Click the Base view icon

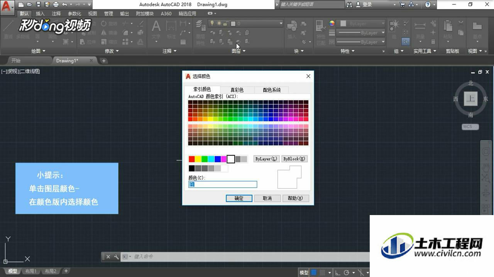pyautogui.click(x=477, y=26)
